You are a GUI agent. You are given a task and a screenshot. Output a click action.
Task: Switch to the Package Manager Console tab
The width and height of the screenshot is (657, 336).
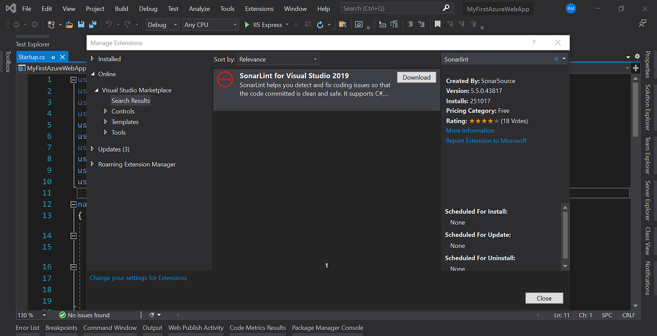tap(327, 328)
